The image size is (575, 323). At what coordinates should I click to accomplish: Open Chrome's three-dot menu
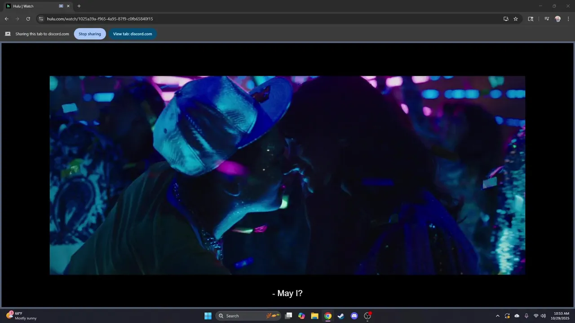[568, 19]
